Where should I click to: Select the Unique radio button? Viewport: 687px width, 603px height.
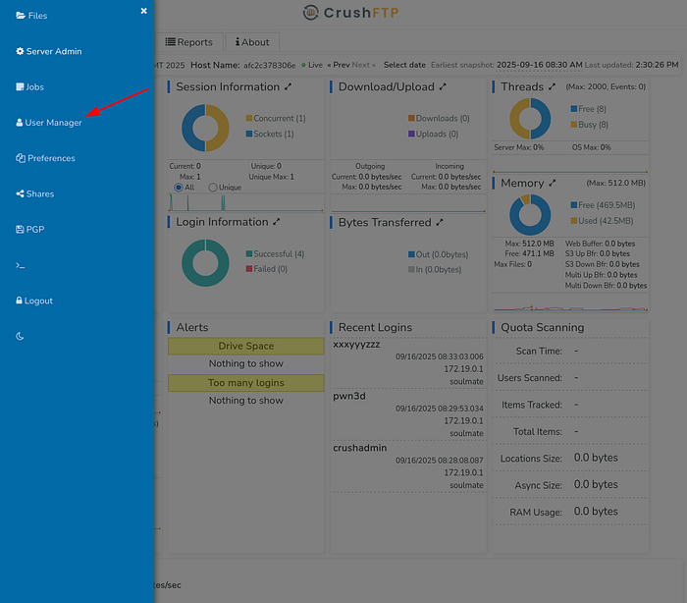[213, 188]
